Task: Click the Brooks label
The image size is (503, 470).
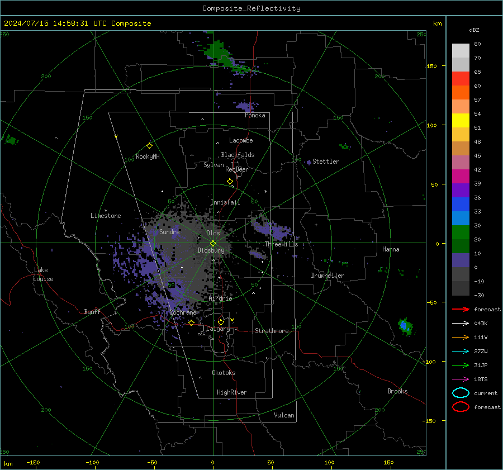Action: point(397,391)
